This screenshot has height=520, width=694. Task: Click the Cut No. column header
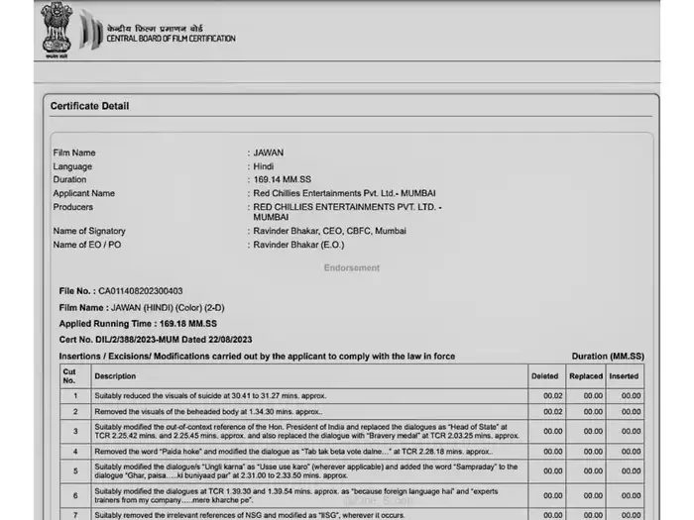pyautogui.click(x=68, y=375)
